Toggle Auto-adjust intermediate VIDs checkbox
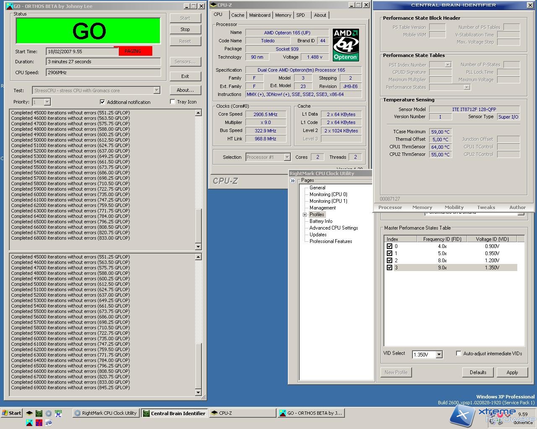The image size is (537, 429). (459, 353)
